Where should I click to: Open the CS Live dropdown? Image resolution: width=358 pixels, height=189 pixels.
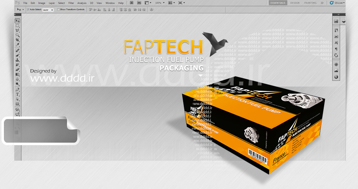coord(337,3)
